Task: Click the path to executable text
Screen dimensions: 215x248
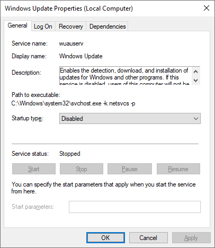Action: coord(73,103)
